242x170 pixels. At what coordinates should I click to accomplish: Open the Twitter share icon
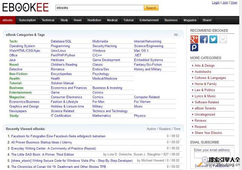tap(213, 39)
